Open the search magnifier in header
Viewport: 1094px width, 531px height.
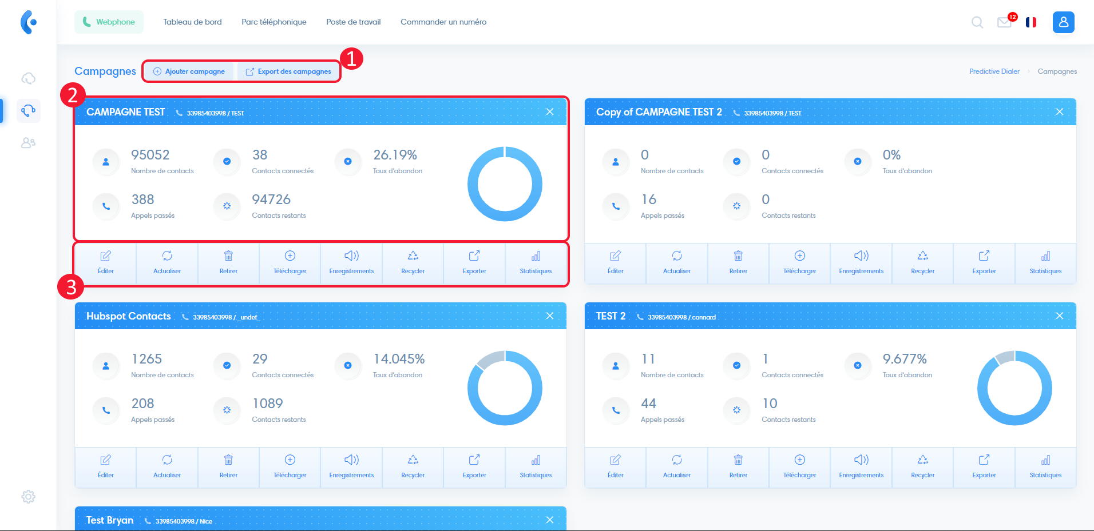(977, 22)
